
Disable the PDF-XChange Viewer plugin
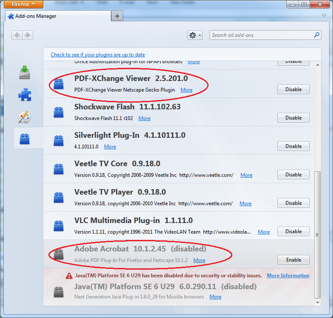click(293, 89)
